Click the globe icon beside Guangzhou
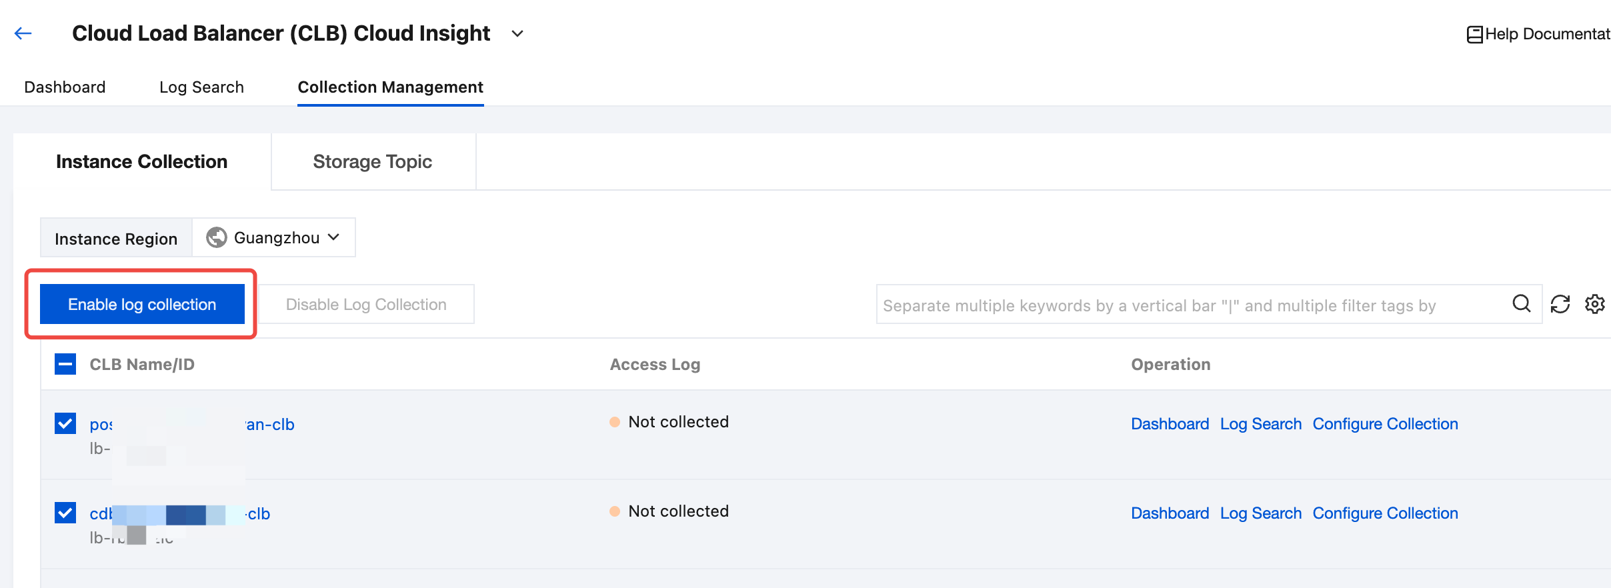The image size is (1611, 588). (216, 237)
